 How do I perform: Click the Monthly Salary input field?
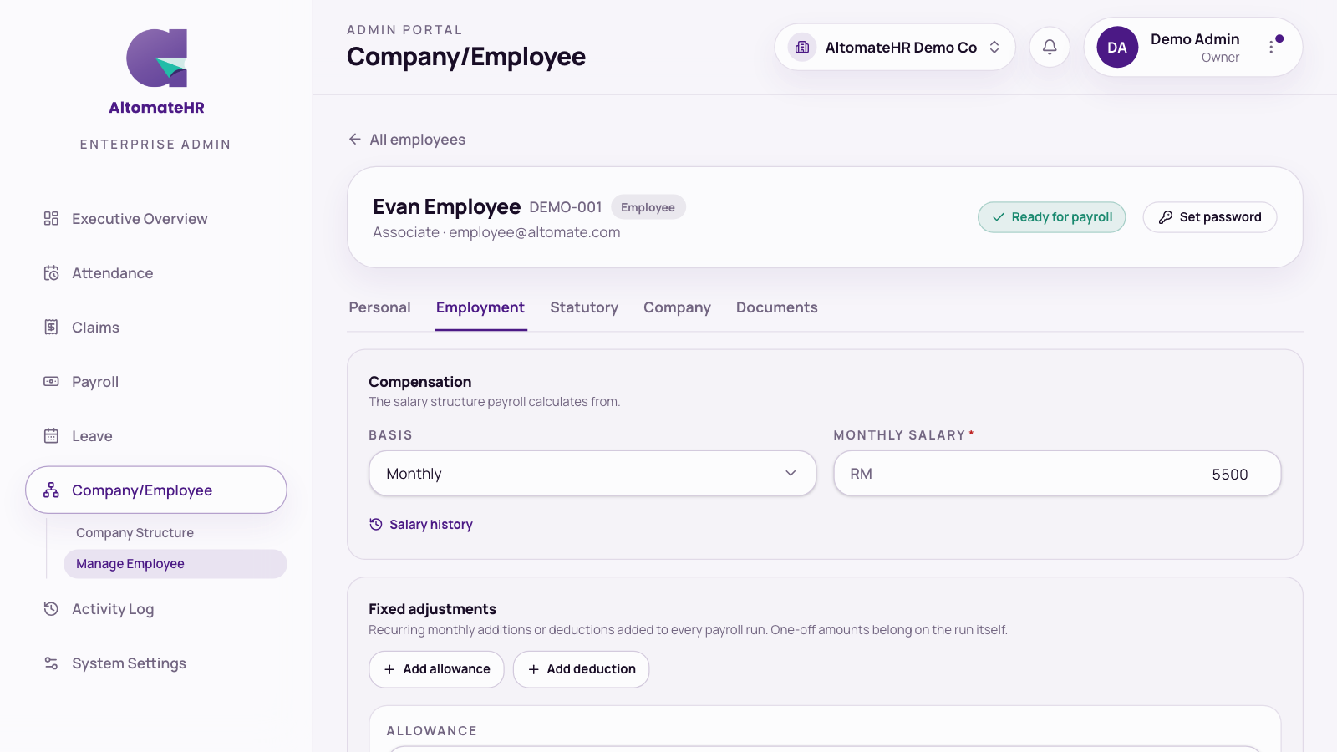1057,474
